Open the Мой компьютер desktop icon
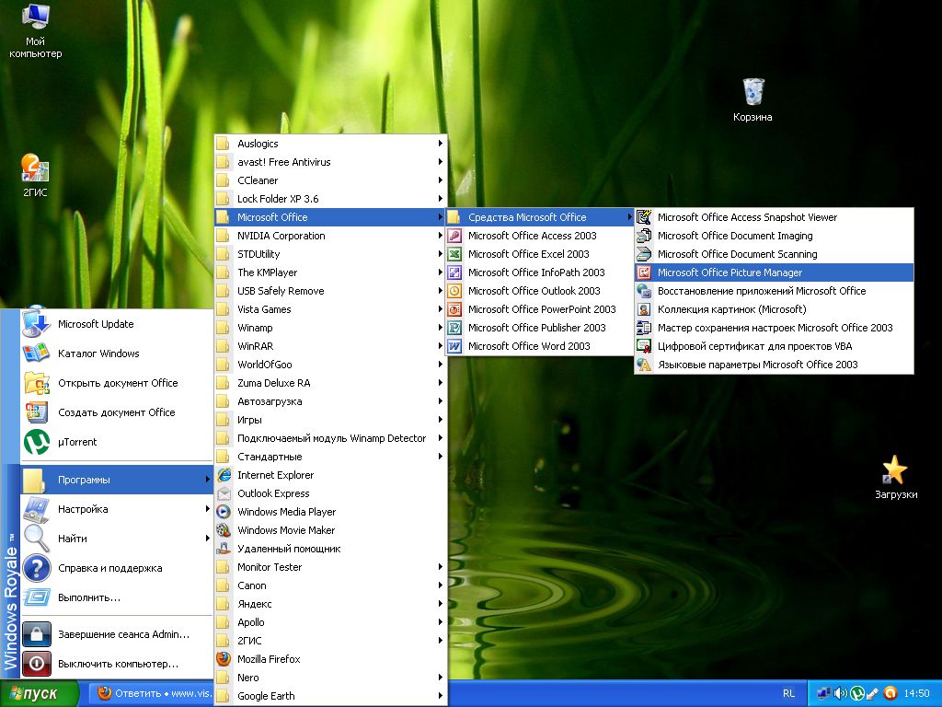942x707 pixels. click(36, 17)
